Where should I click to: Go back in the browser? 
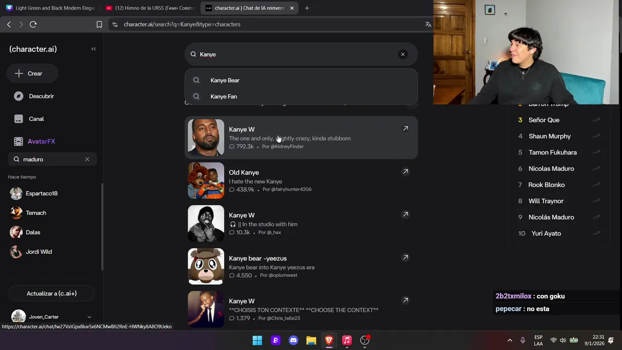[9, 24]
